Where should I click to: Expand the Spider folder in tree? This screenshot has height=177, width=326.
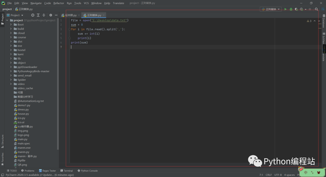(x=11, y=80)
